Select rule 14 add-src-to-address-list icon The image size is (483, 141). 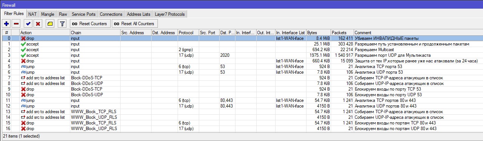click(x=23, y=117)
